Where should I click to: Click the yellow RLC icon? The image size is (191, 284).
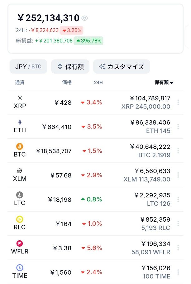pos(20,219)
